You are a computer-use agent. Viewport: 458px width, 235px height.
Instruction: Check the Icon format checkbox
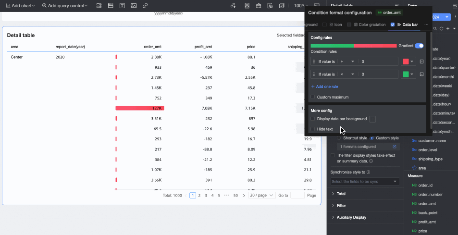(x=324, y=25)
